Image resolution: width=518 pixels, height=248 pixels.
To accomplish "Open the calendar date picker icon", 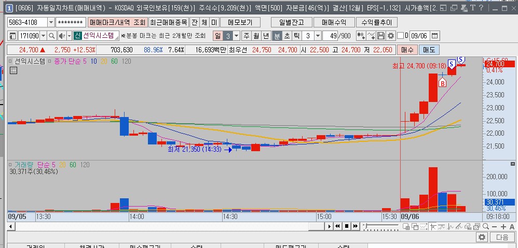I will pyautogui.click(x=435, y=36).
